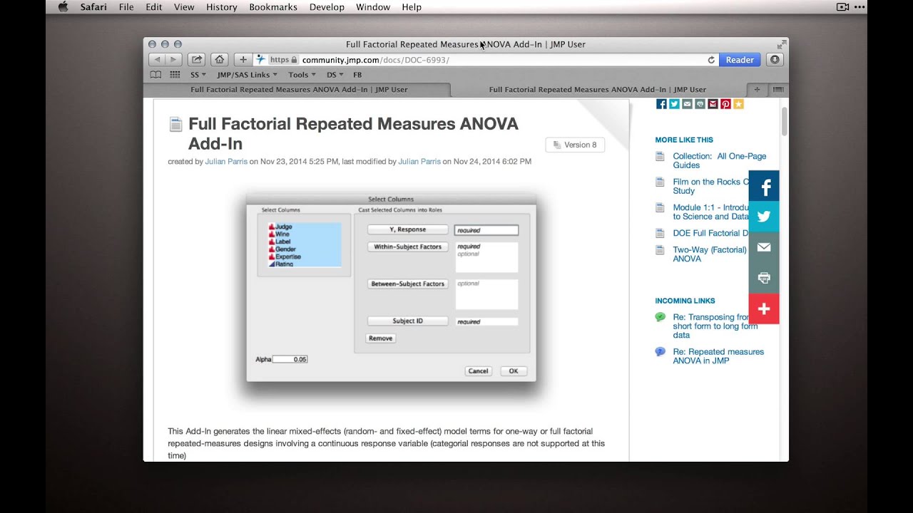Go forward with Safari's forward arrow

pyautogui.click(x=174, y=60)
